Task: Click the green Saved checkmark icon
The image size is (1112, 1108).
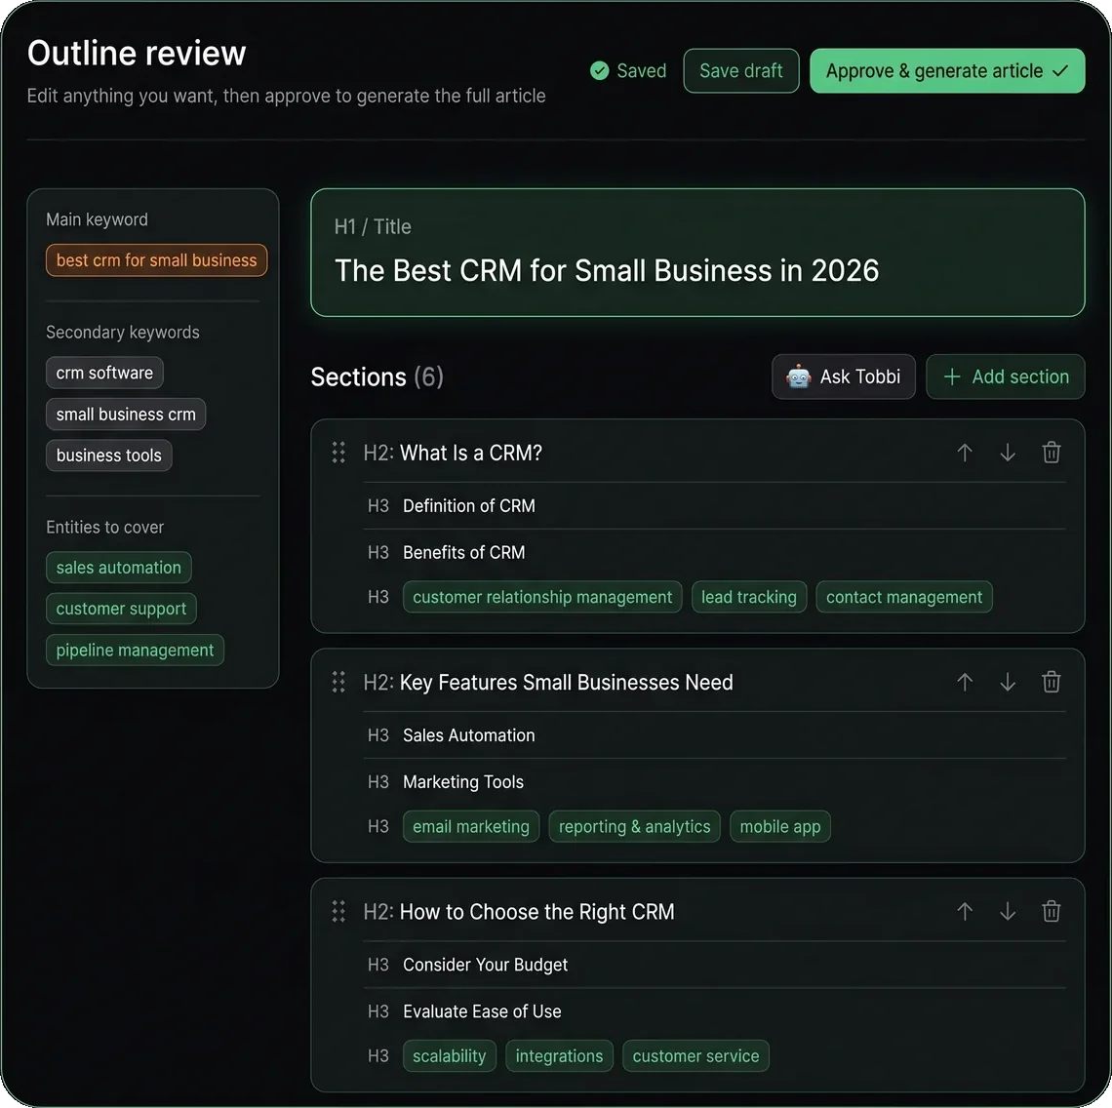Action: coord(599,71)
